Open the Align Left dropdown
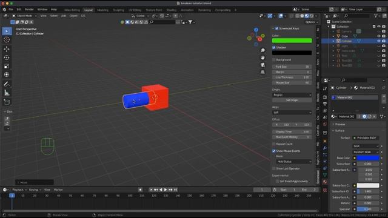 tap(292, 113)
